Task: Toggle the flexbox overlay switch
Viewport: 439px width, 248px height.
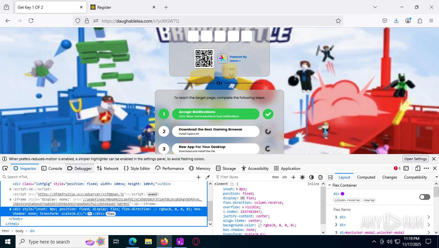Action: (425, 197)
